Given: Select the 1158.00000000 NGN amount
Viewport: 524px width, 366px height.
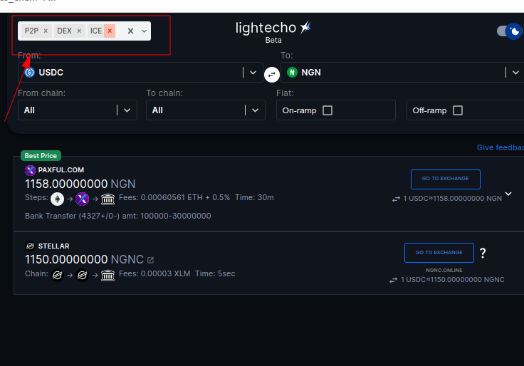Looking at the screenshot, I should click(80, 184).
